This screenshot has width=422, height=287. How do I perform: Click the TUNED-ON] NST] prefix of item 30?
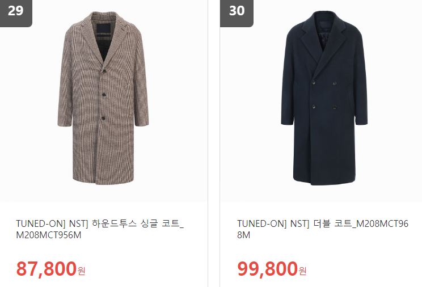click(273, 223)
